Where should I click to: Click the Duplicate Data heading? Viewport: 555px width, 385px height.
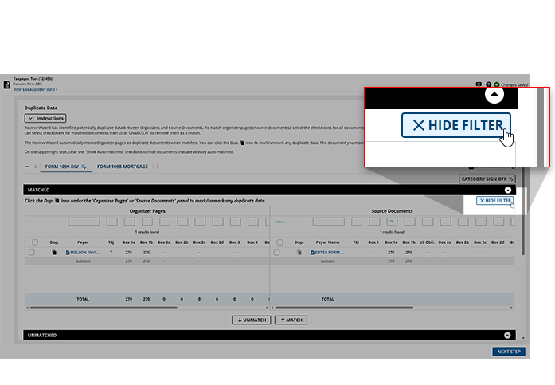point(41,108)
